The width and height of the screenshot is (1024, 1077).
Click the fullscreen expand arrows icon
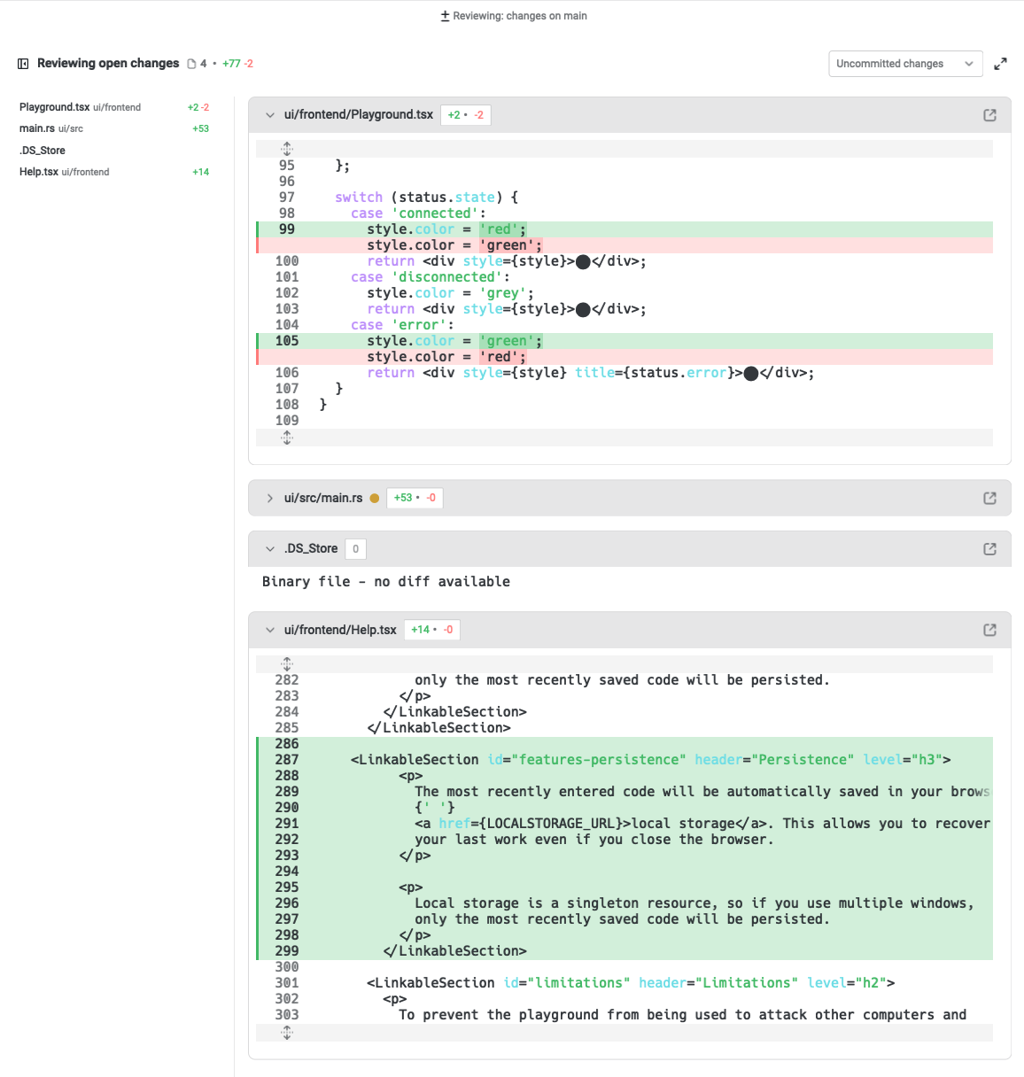tap(1000, 64)
